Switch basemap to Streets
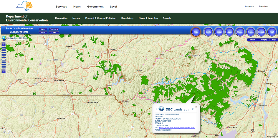The image size is (278, 138). pos(253,40)
